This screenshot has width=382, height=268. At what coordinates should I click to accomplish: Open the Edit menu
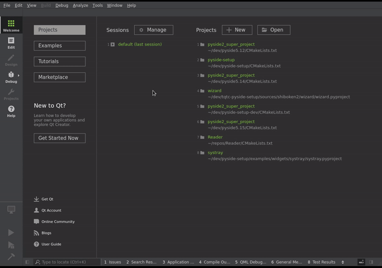pyautogui.click(x=19, y=5)
